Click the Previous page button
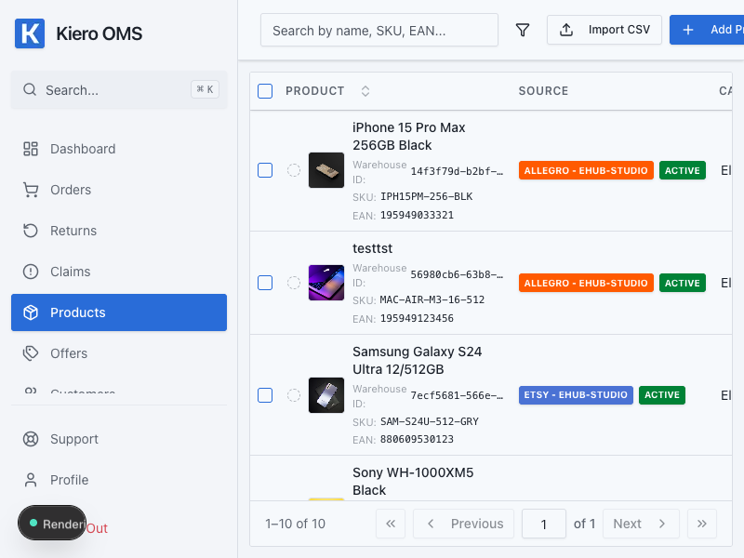Screen dimensions: 744x558 pos(463,524)
